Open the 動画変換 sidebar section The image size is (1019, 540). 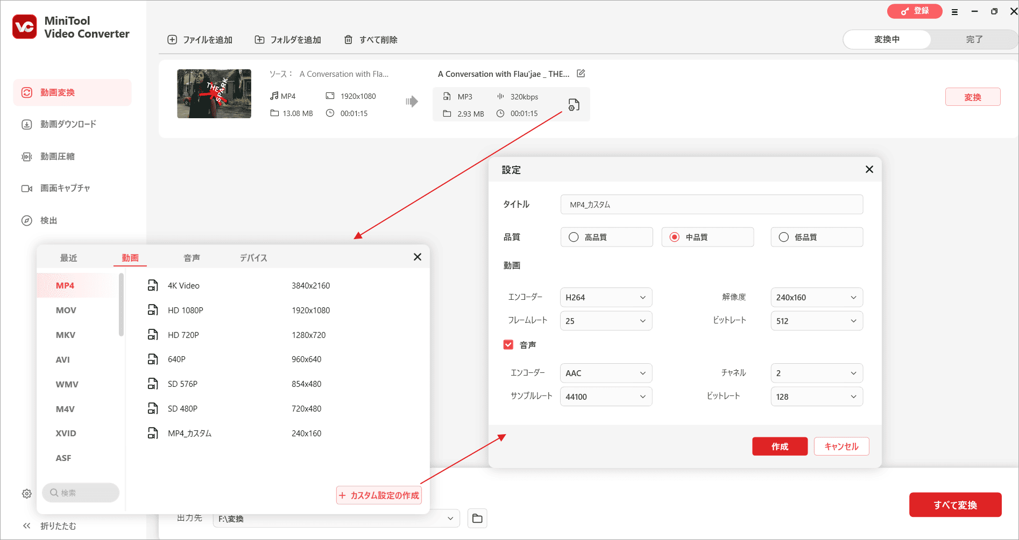click(72, 92)
